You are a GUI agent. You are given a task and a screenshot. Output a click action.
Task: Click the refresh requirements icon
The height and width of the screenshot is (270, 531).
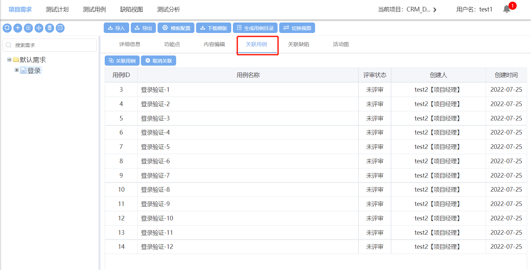pos(7,28)
